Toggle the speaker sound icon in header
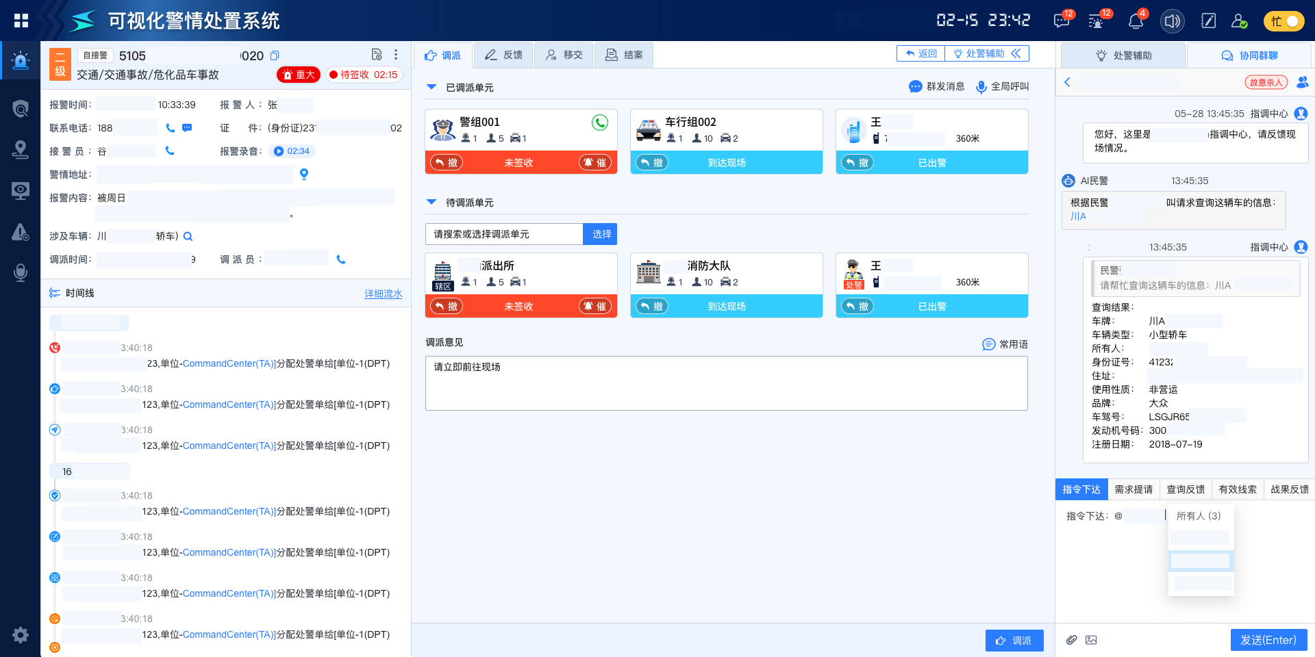The width and height of the screenshot is (1315, 657). 1172,21
